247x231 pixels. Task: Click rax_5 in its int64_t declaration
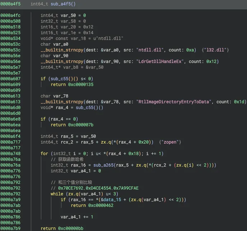[67, 136]
